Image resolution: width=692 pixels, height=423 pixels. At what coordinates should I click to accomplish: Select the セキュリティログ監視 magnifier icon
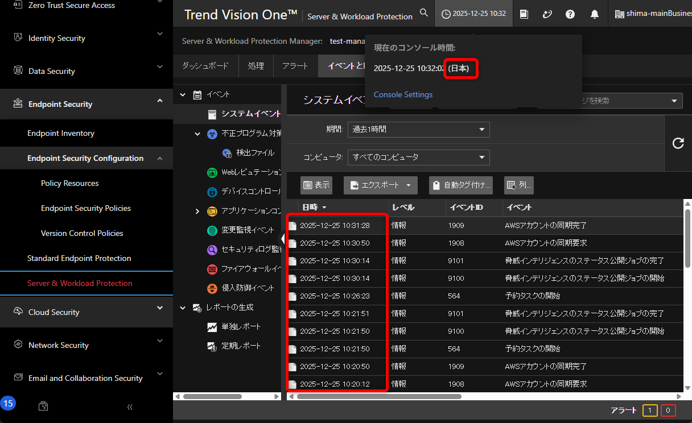[213, 251]
